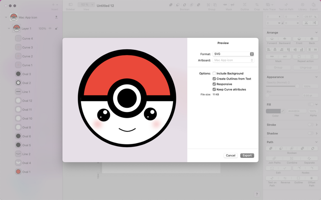
Task: Click the Offset Path button
Action: point(311,178)
